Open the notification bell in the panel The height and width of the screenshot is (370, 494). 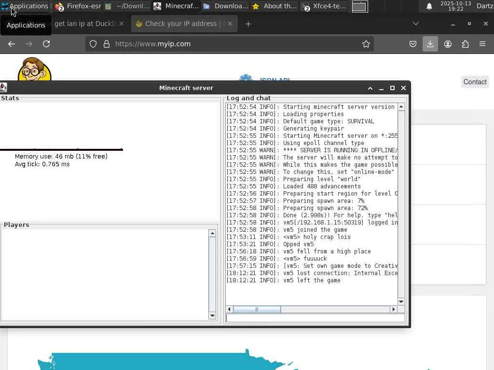(429, 6)
